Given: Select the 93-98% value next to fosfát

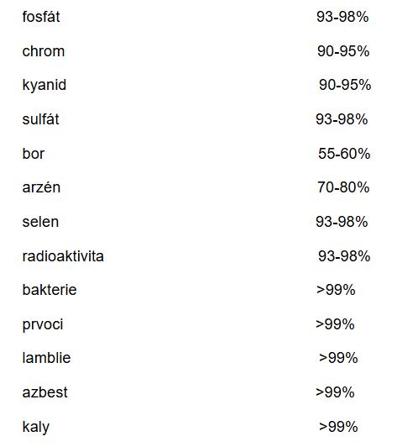Looking at the screenshot, I should [342, 17].
